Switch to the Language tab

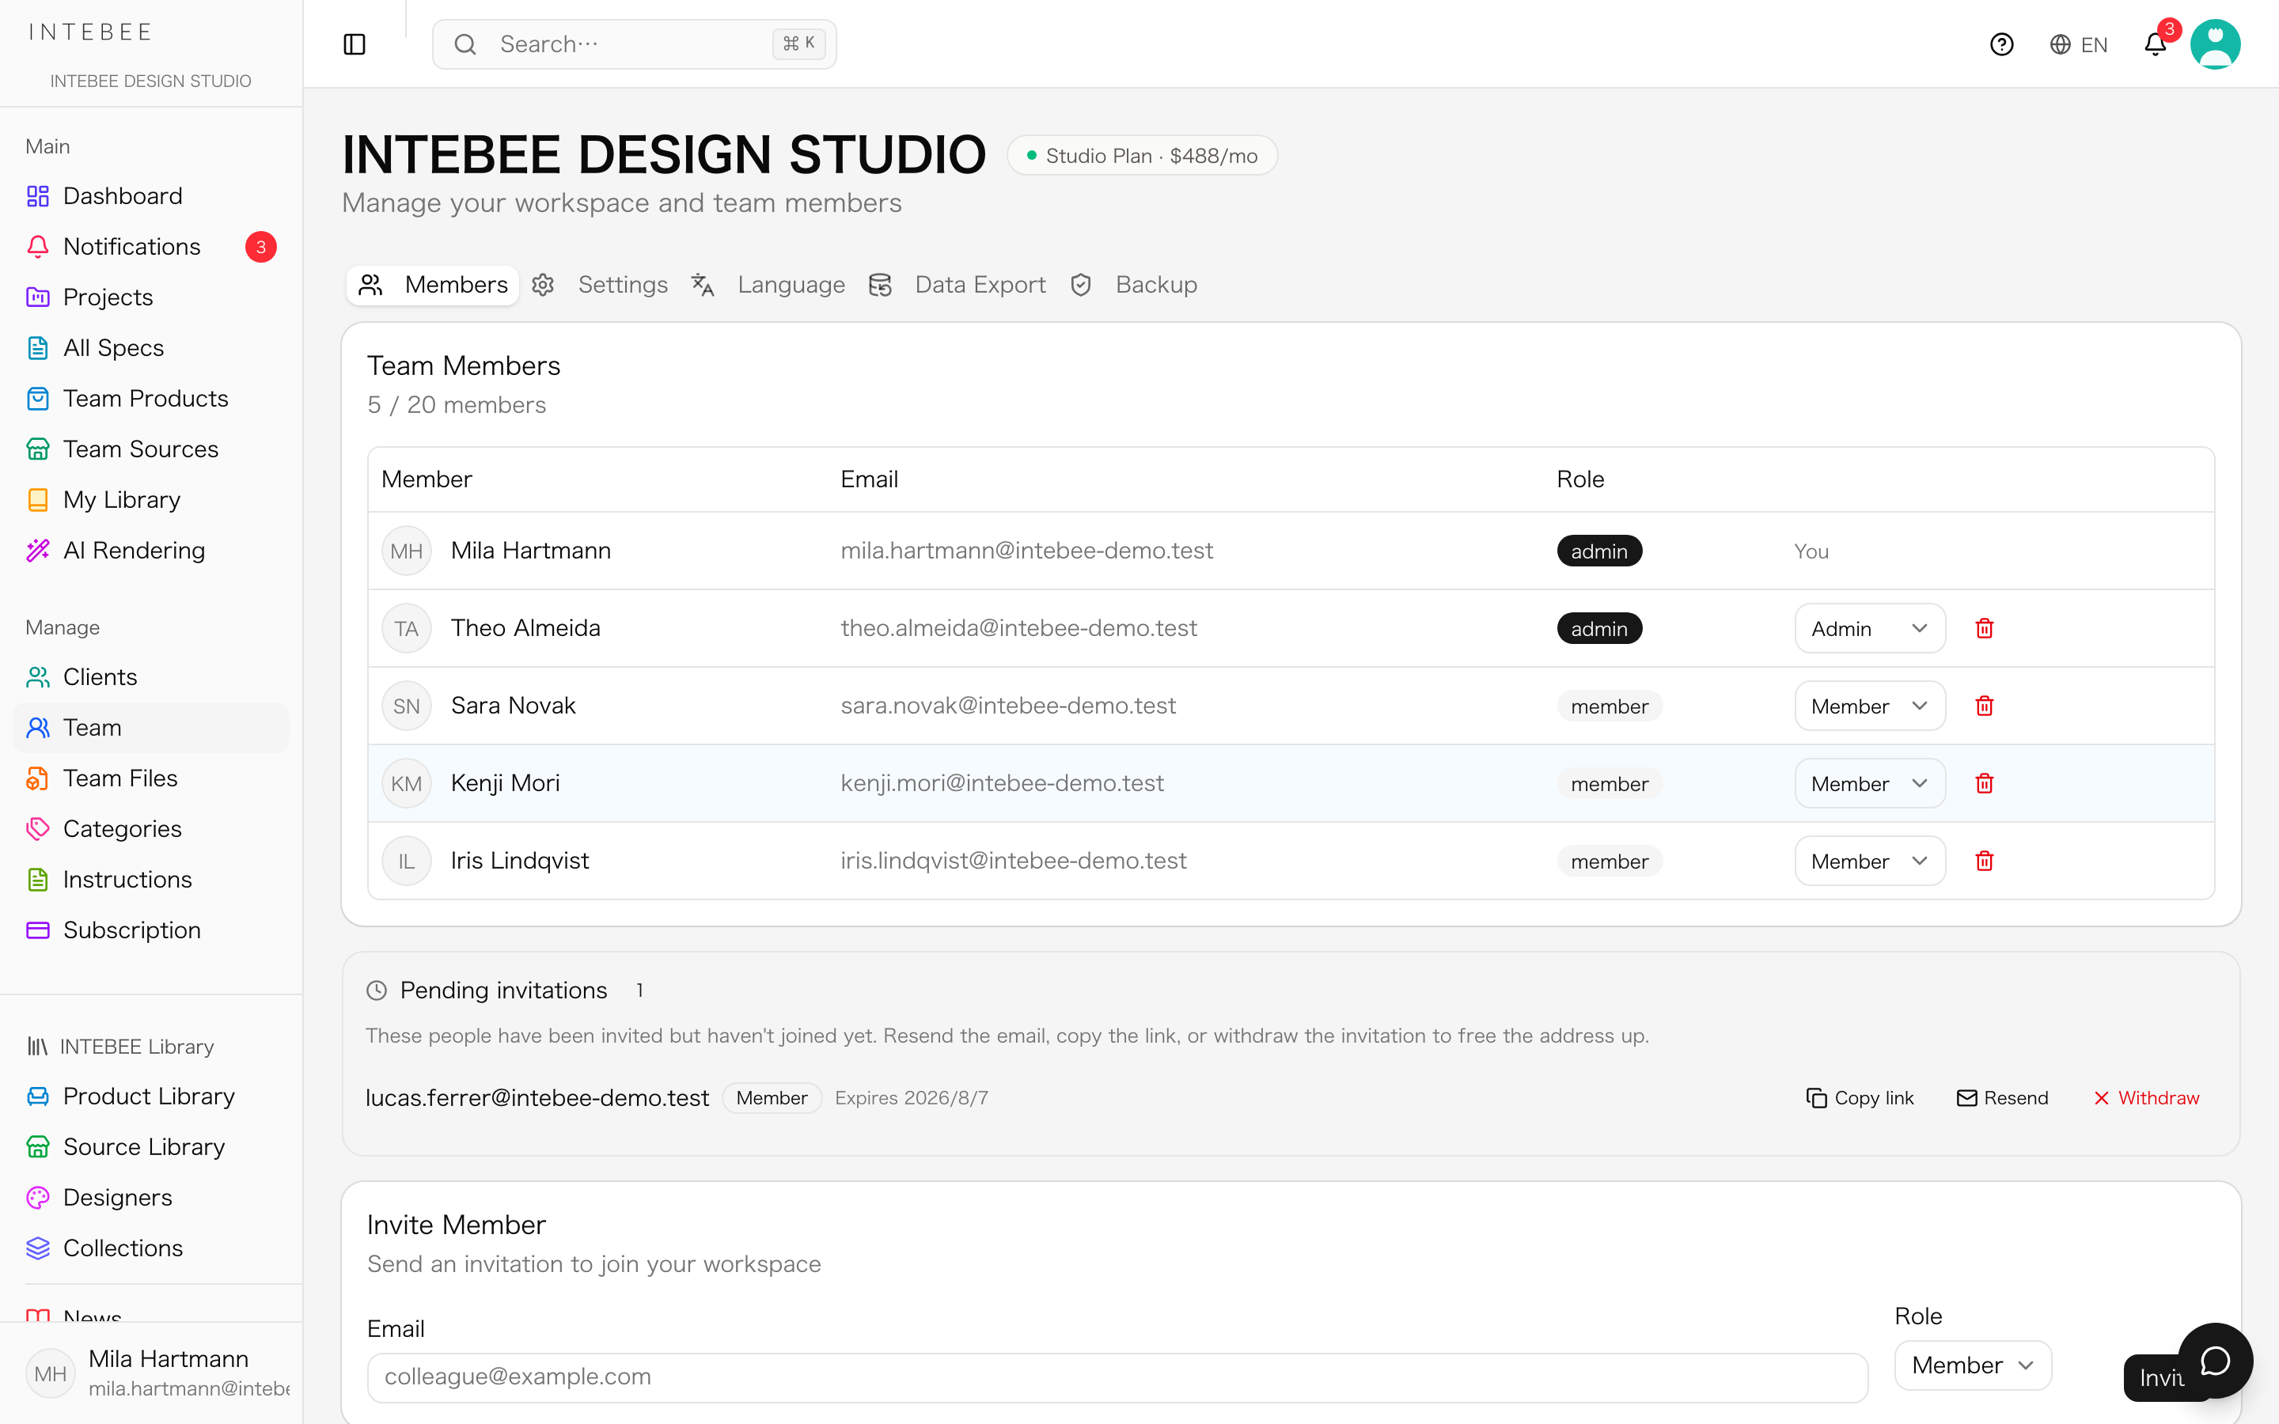tap(768, 285)
